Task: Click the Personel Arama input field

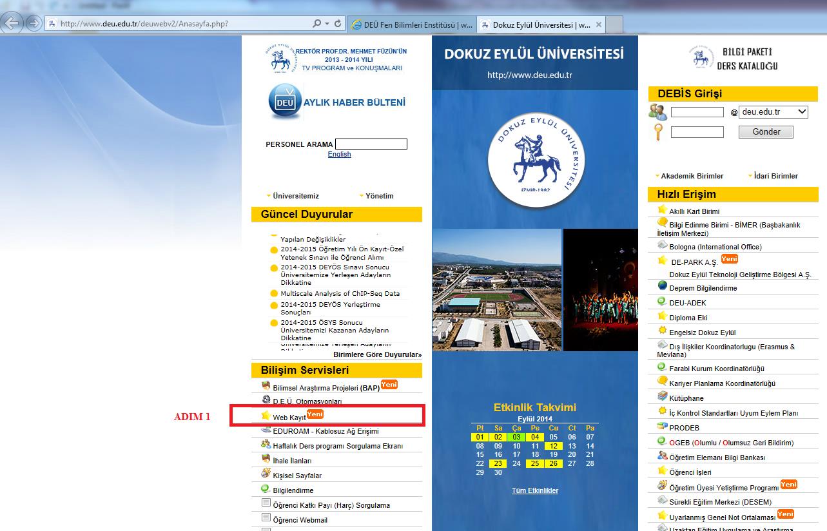Action: (x=371, y=144)
